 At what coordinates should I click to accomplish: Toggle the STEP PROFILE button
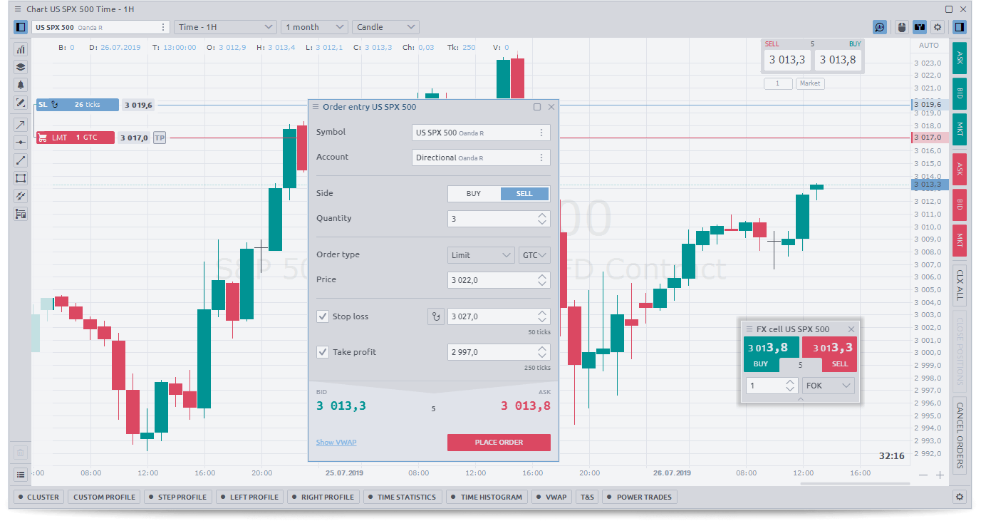(x=178, y=497)
